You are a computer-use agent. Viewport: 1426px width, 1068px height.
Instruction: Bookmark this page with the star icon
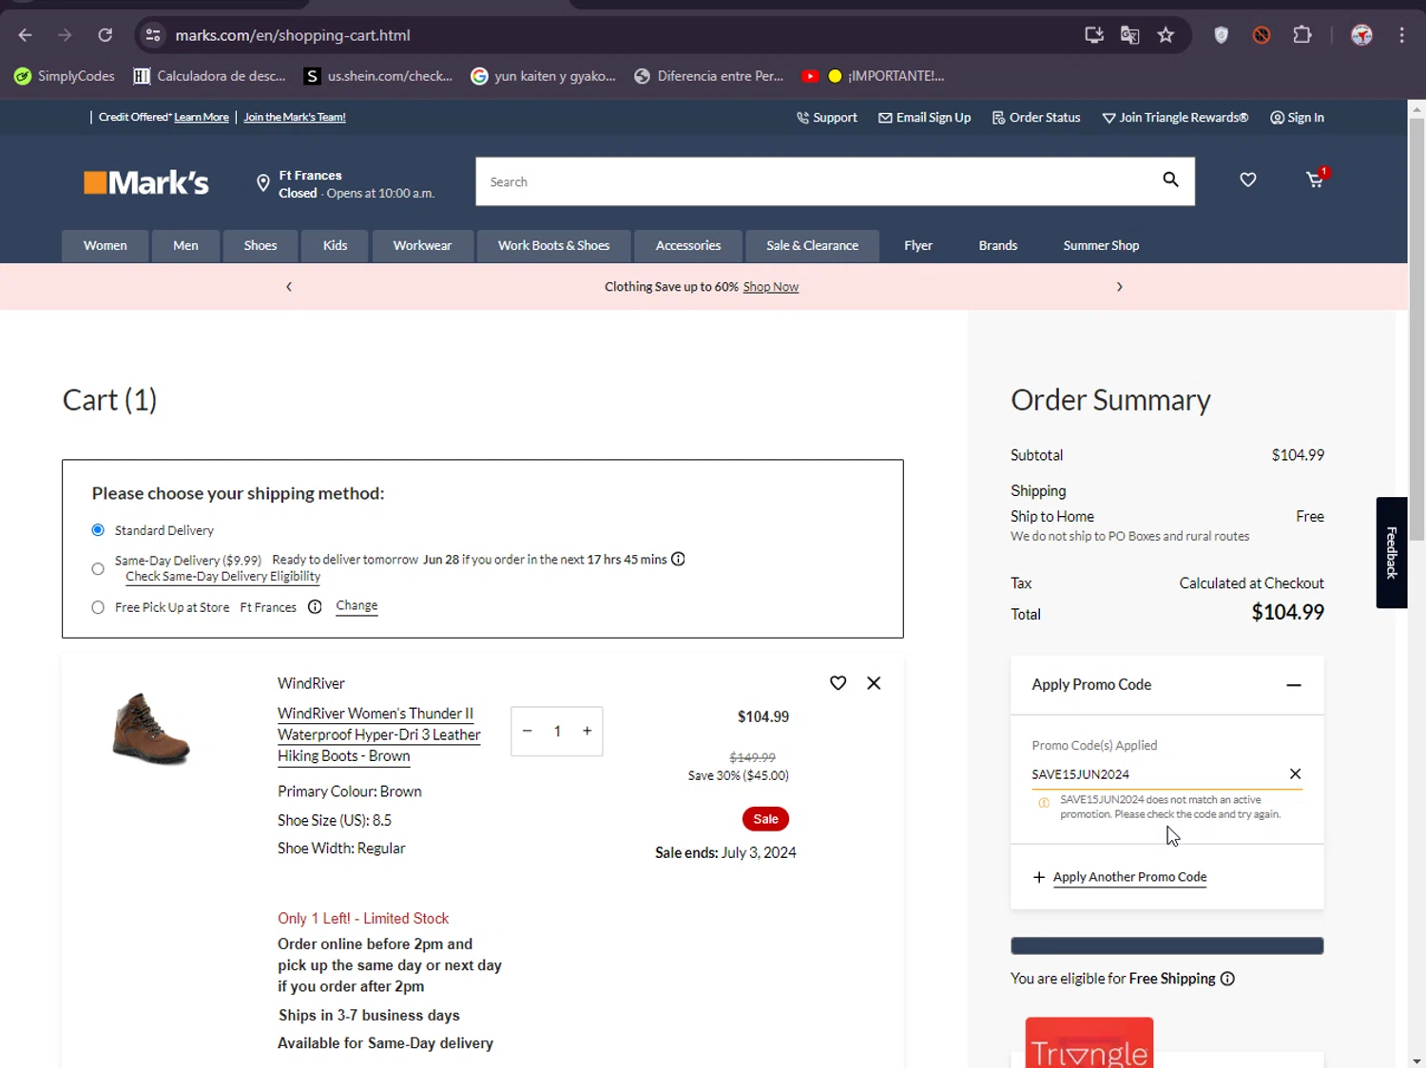[x=1166, y=35]
